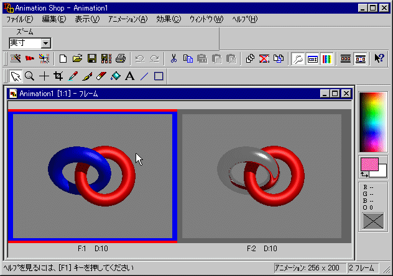Select the Flood Fill bucket tool

(116, 76)
